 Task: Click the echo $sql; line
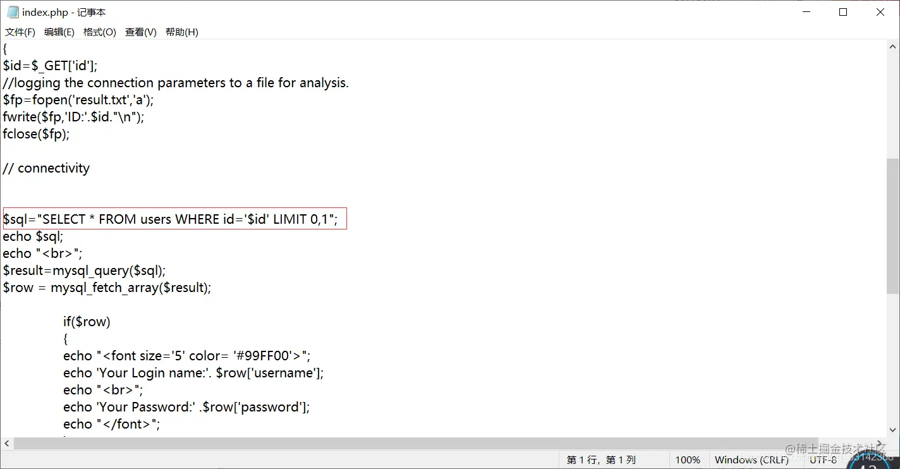tap(33, 236)
